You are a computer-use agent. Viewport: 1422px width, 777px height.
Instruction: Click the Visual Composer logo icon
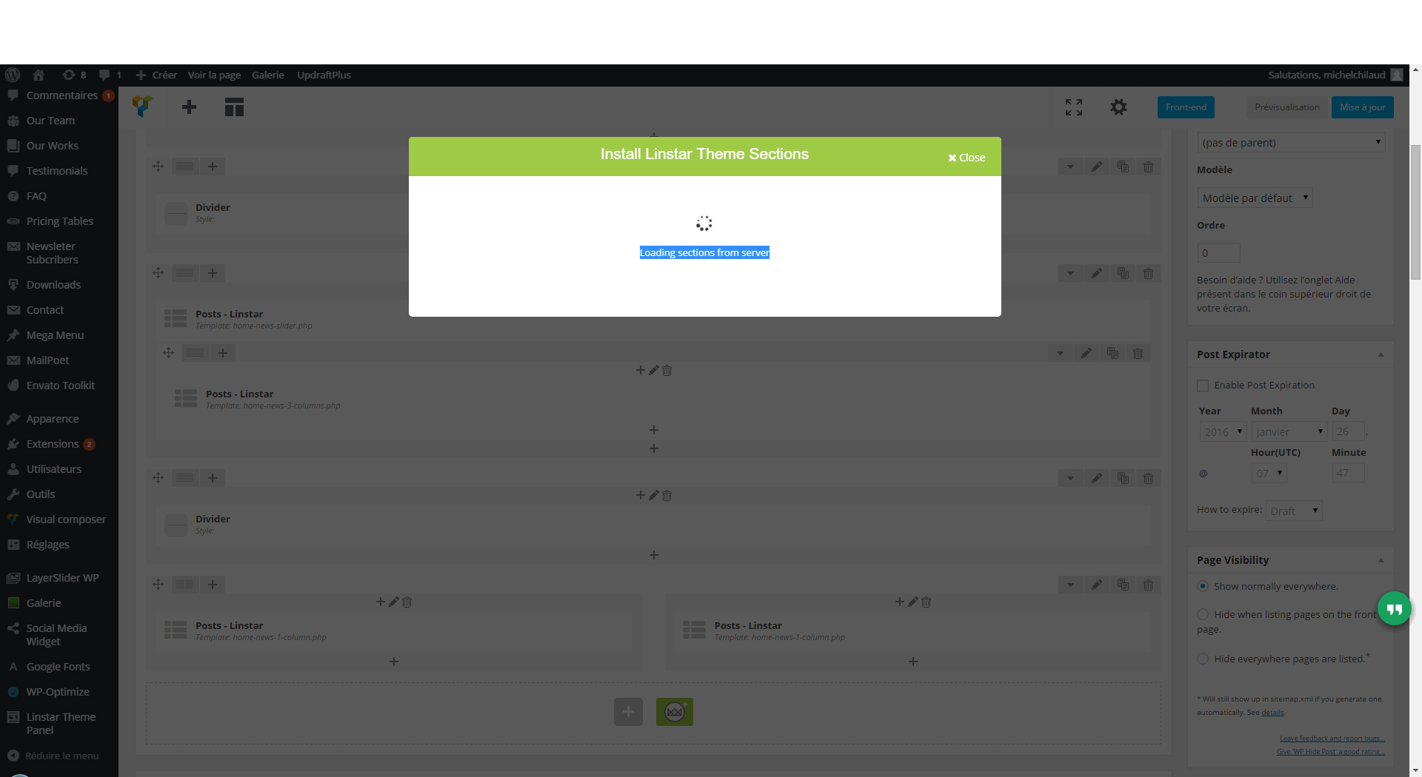[x=142, y=107]
